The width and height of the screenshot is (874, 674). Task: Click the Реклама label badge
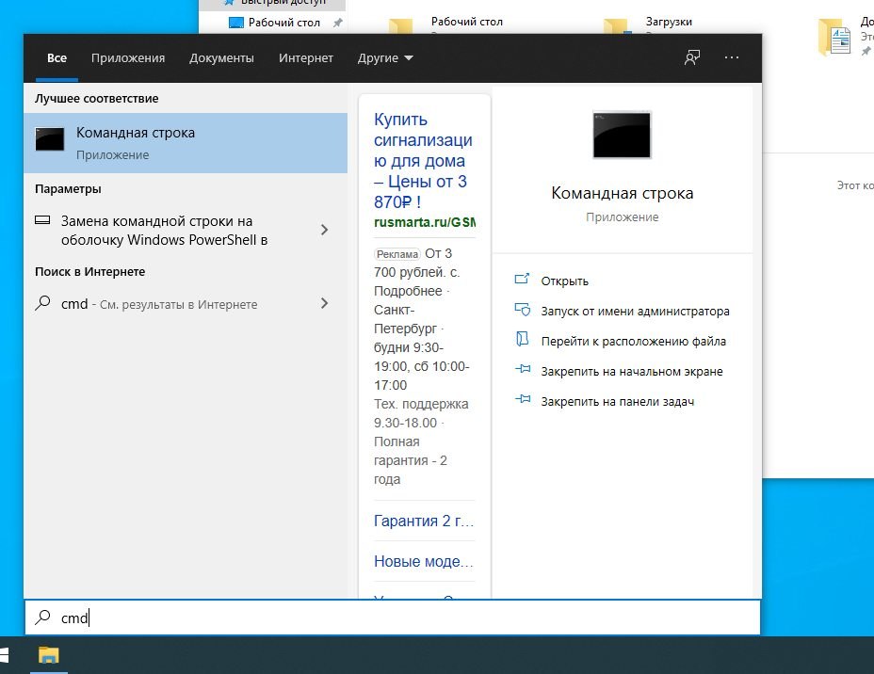[397, 254]
